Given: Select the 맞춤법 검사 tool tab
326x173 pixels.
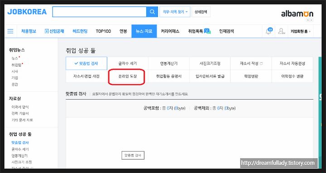Looking at the screenshot, I should [x=86, y=64].
